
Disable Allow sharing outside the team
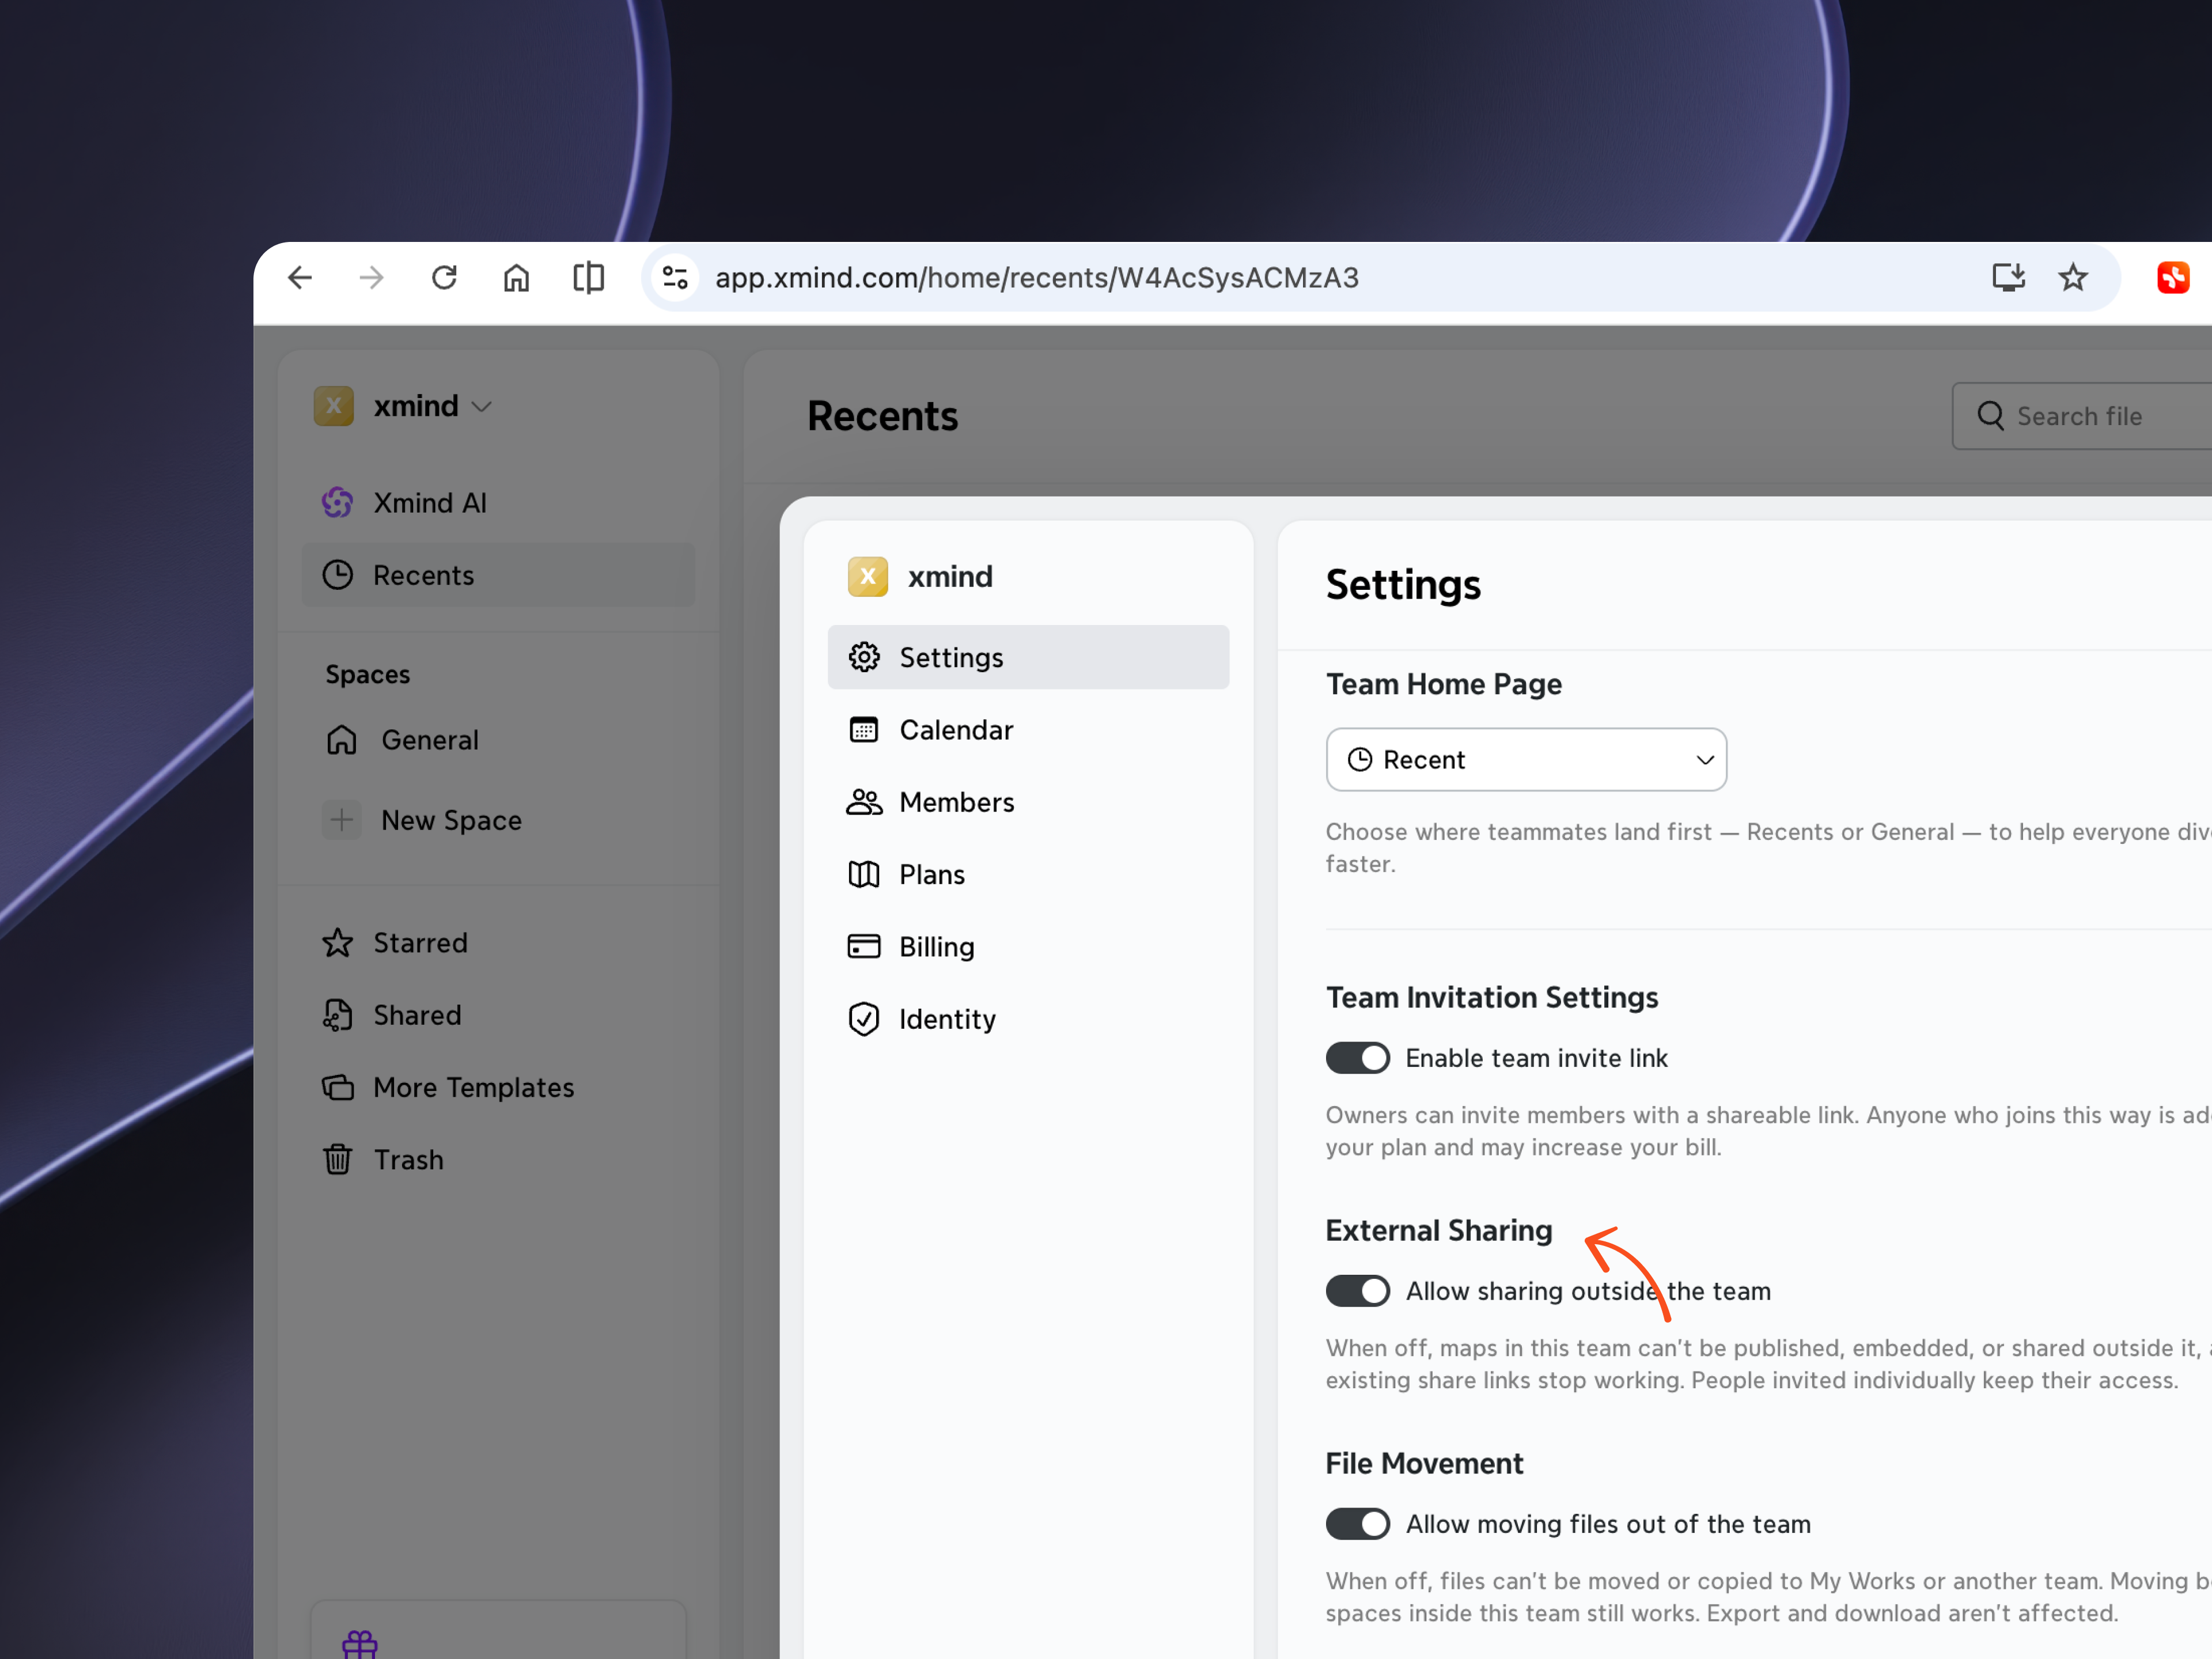tap(1358, 1291)
